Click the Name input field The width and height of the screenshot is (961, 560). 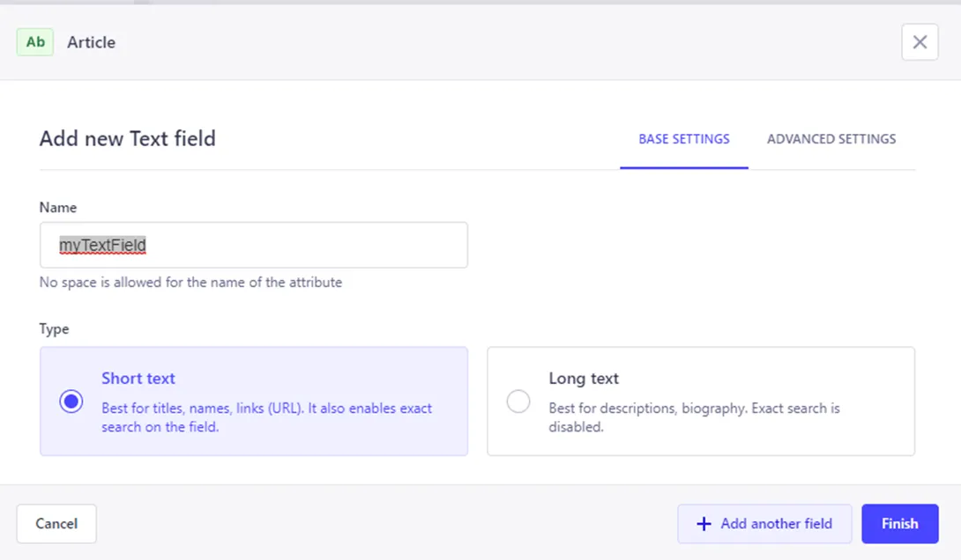coord(254,245)
